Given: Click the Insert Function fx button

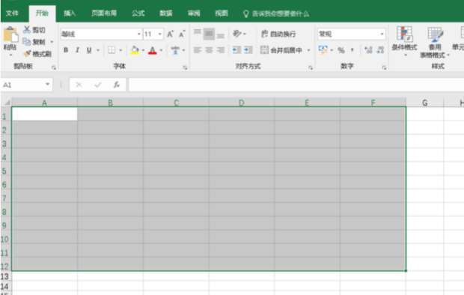Looking at the screenshot, I should (x=117, y=85).
